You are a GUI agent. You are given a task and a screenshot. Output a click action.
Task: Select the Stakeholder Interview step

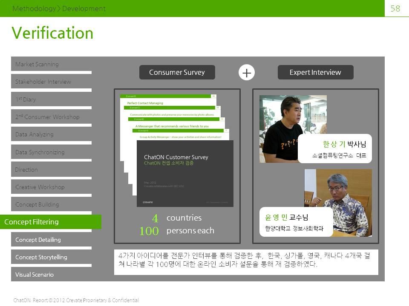point(51,82)
